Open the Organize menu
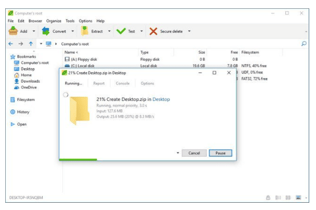This screenshot has width=316, height=210. 54,21
